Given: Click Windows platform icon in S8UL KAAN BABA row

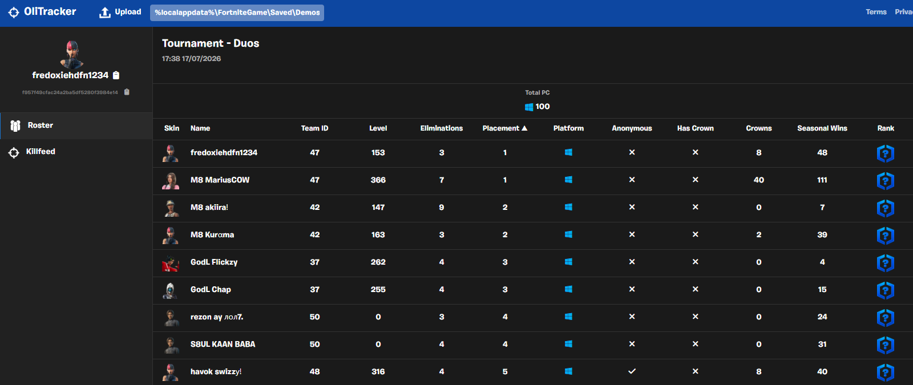Looking at the screenshot, I should pyautogui.click(x=568, y=344).
